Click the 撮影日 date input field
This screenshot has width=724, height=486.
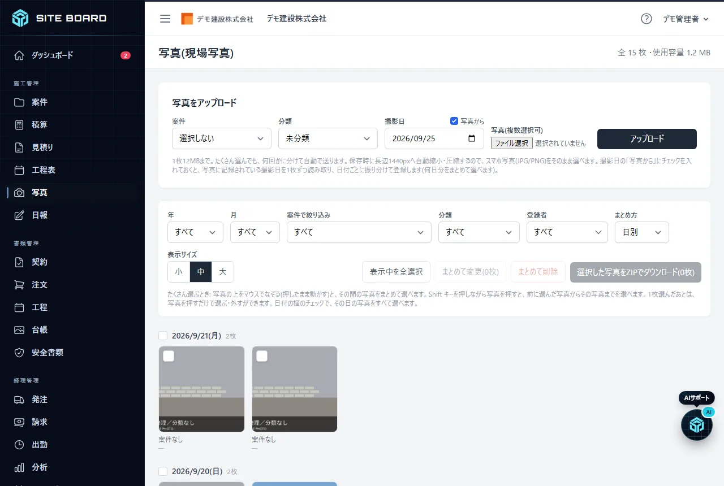434,138
